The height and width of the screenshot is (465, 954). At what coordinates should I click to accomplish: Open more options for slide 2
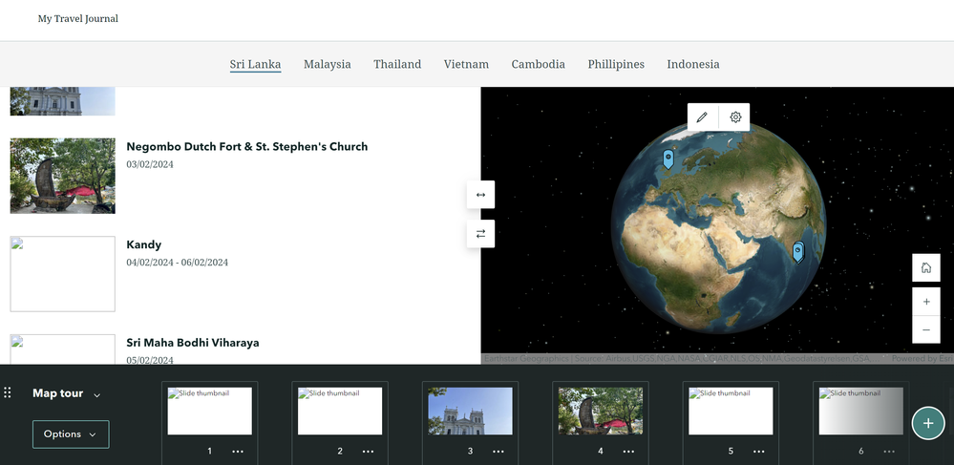click(368, 452)
